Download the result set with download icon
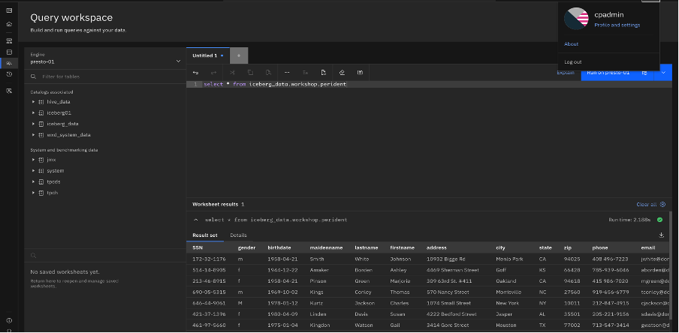679x333 pixels. click(x=661, y=235)
